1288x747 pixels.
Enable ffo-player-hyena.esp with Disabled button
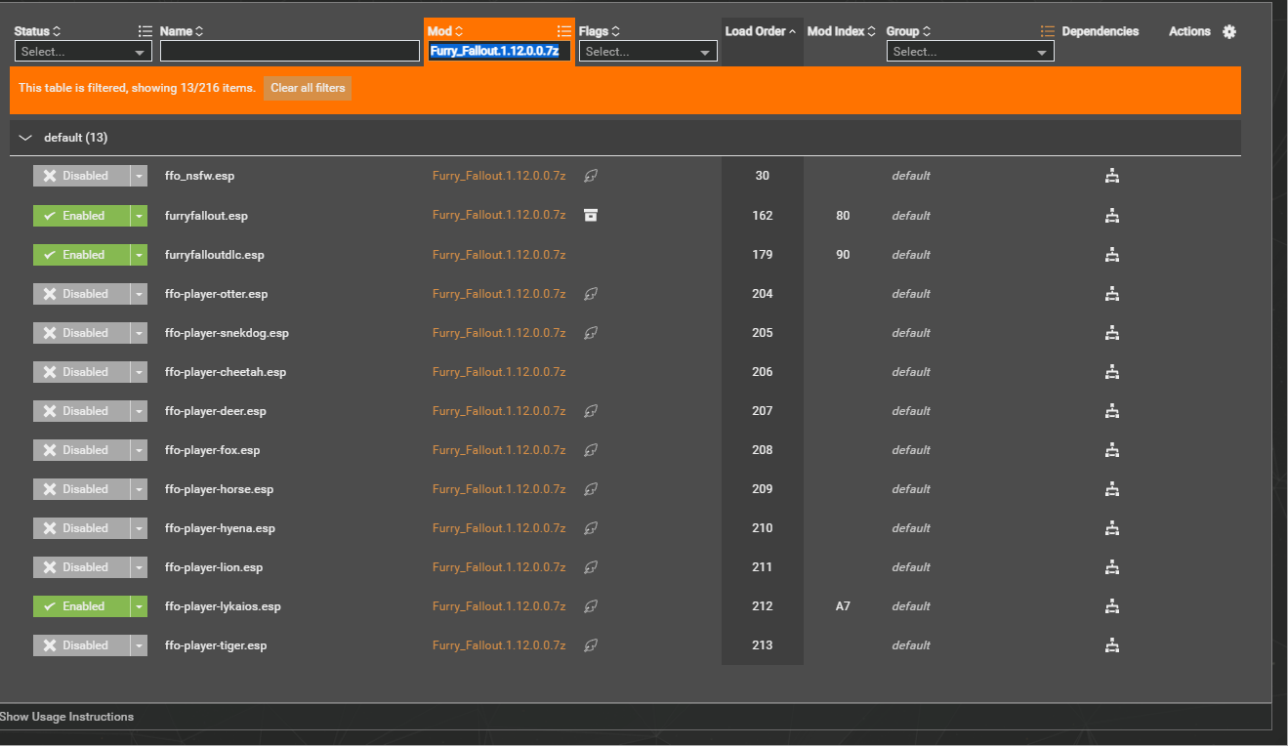coord(81,527)
